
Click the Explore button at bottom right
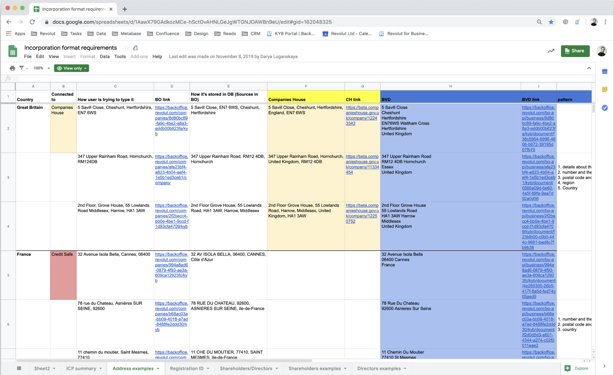(576, 368)
